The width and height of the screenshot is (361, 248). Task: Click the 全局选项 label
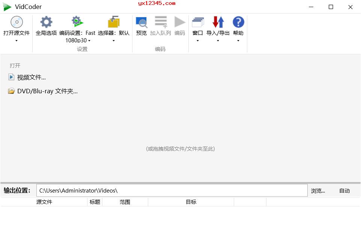coord(46,33)
